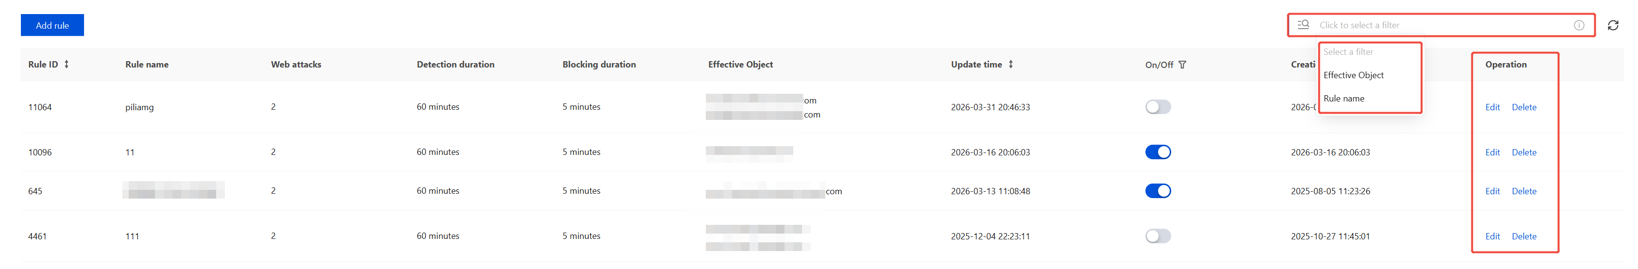Pick Rule name in the filter dropdown
The width and height of the screenshot is (1638, 269).
pyautogui.click(x=1344, y=99)
